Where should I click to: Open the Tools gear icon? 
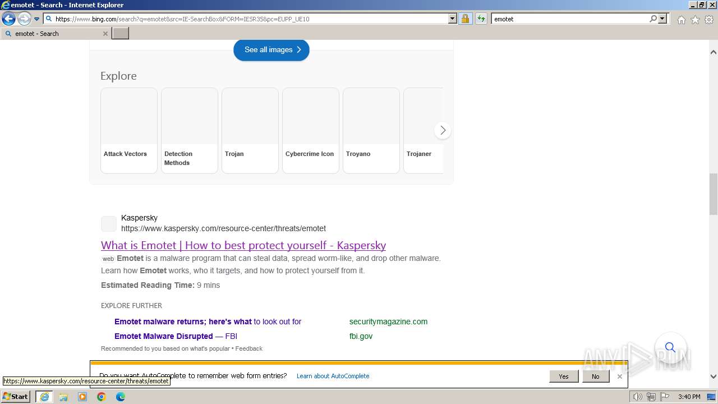pyautogui.click(x=709, y=20)
